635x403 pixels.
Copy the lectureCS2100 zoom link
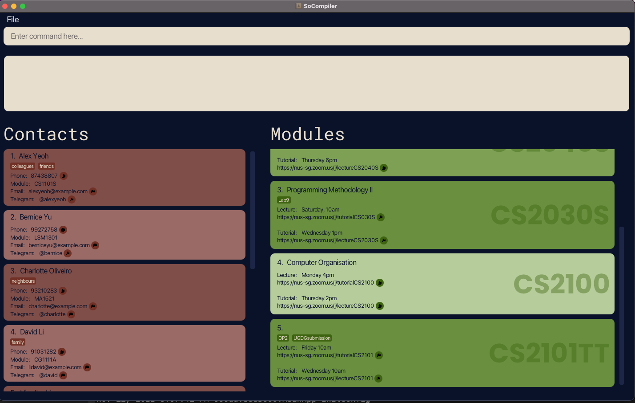(380, 306)
